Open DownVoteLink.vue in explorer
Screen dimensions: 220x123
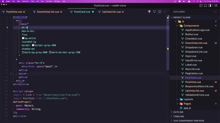(196, 43)
